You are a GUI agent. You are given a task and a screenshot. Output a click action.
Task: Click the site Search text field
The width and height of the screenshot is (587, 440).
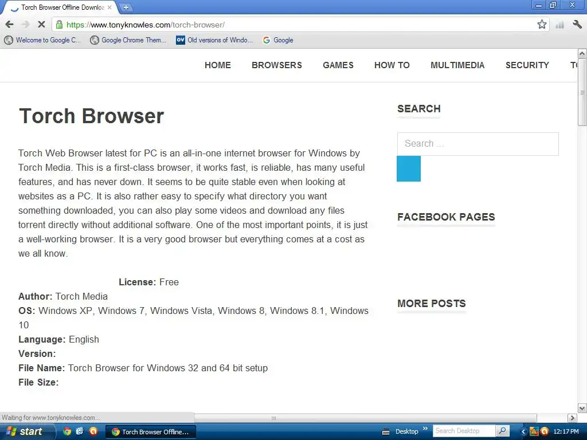click(478, 144)
